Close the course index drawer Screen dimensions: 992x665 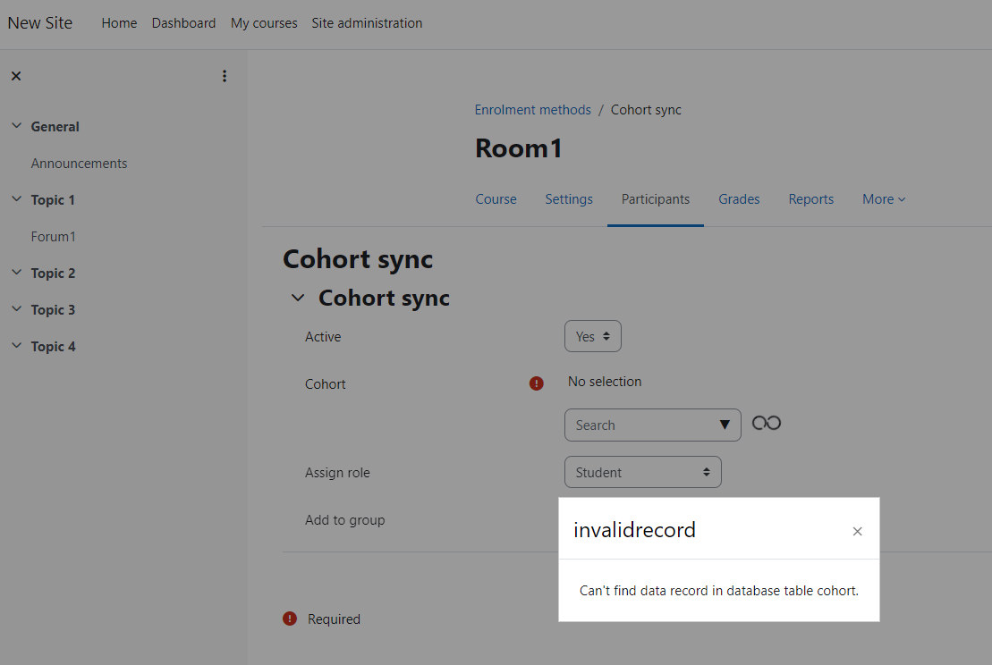coord(16,76)
